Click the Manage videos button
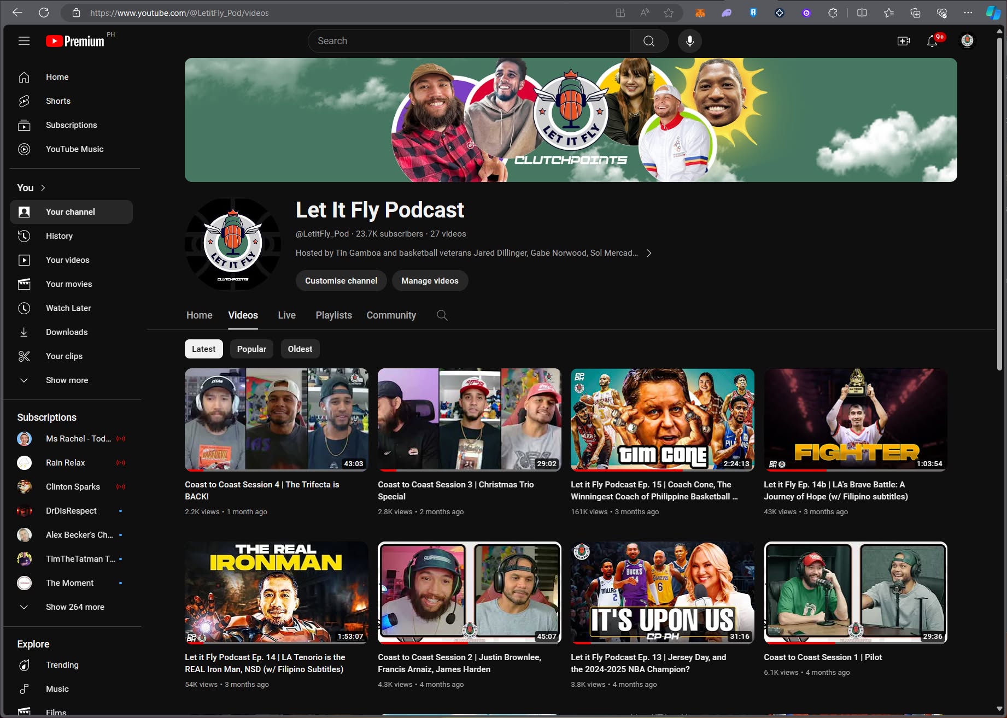The height and width of the screenshot is (718, 1007). (x=430, y=281)
